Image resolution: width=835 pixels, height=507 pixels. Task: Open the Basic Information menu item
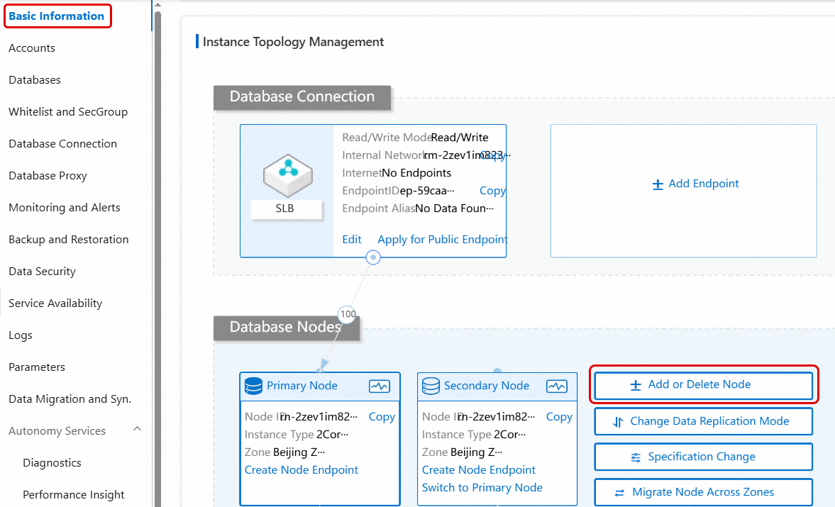[57, 16]
